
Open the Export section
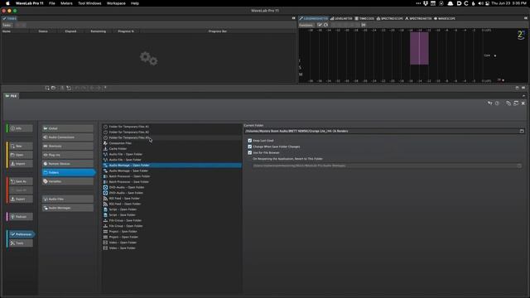tap(21, 199)
